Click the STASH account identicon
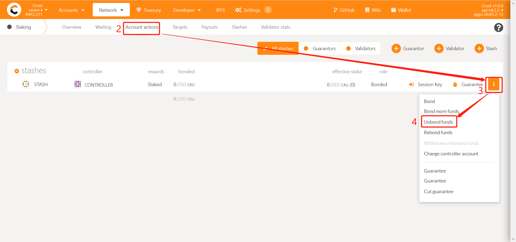516x242 pixels. point(26,84)
